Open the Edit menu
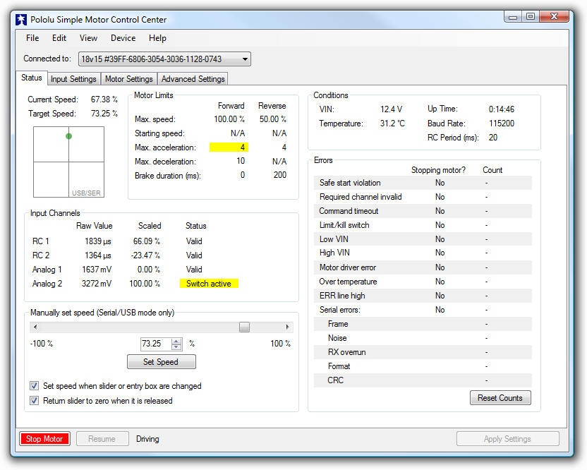This screenshot has height=470, width=587. coord(59,38)
